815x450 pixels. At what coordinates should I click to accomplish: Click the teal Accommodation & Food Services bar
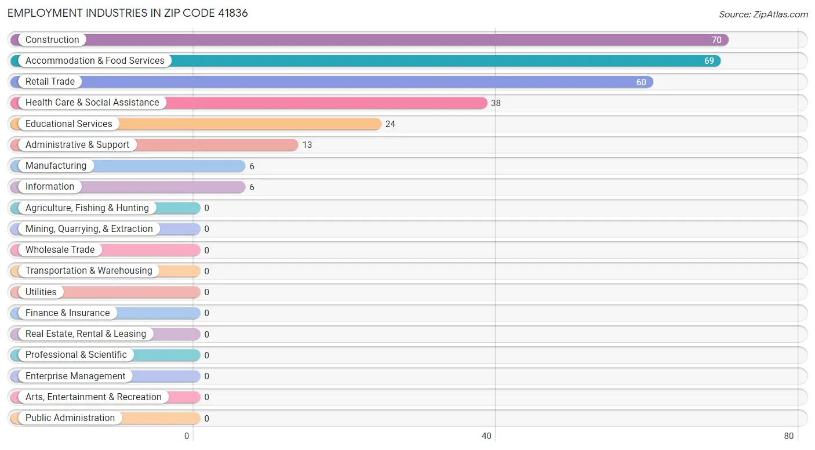tap(365, 61)
